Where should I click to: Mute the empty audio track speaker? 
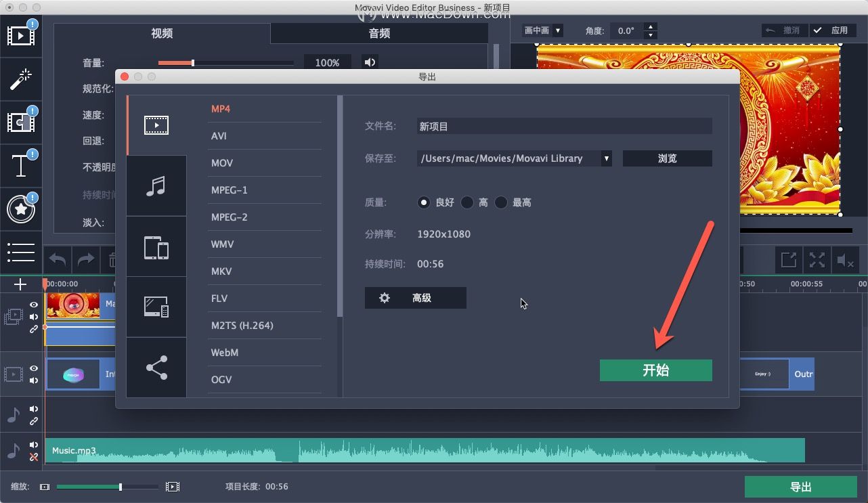click(x=34, y=409)
